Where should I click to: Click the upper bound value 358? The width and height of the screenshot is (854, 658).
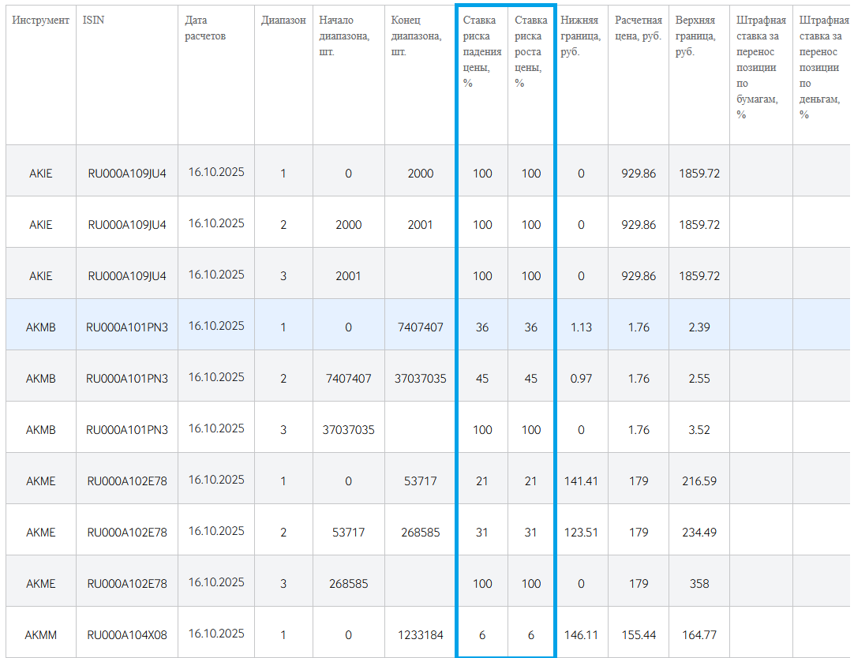699,583
